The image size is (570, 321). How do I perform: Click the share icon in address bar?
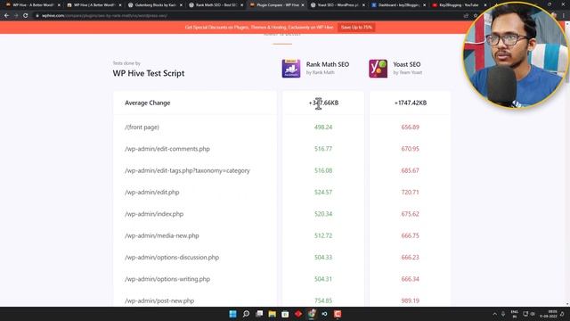tap(466, 16)
